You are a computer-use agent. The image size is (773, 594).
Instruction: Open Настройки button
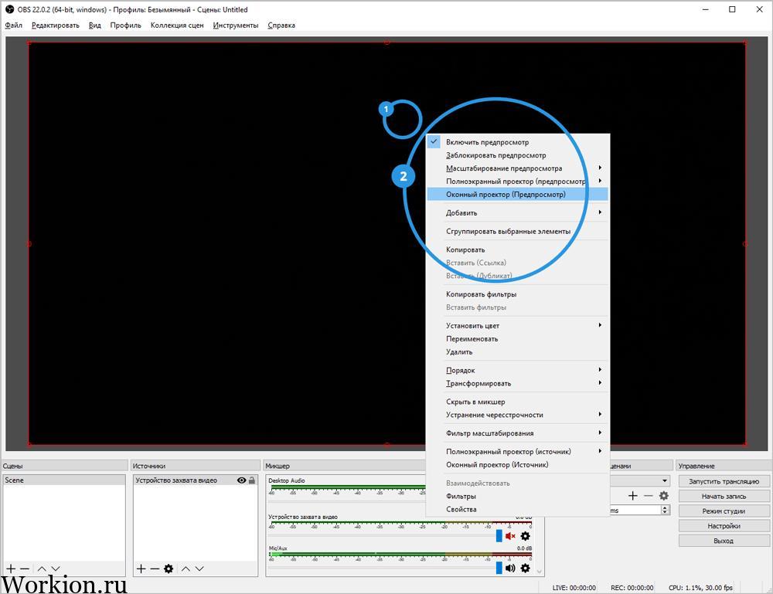pos(724,526)
